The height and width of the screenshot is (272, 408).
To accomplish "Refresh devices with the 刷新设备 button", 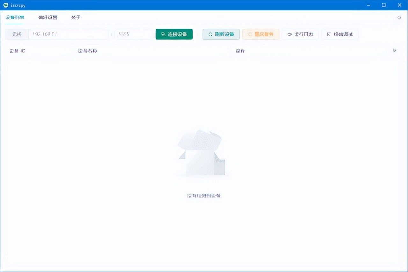I will pos(221,34).
